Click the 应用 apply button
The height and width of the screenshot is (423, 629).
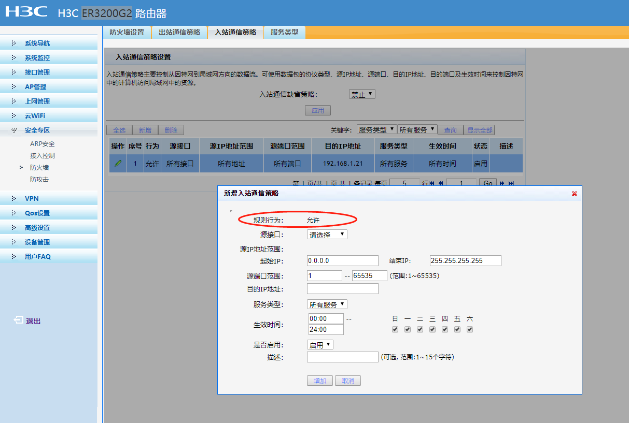click(x=318, y=110)
